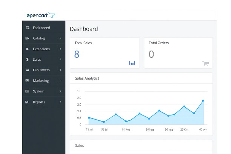Screen dimensions: 231x154
Task: Expand the Catalog menu chevron
Action: pos(60,38)
